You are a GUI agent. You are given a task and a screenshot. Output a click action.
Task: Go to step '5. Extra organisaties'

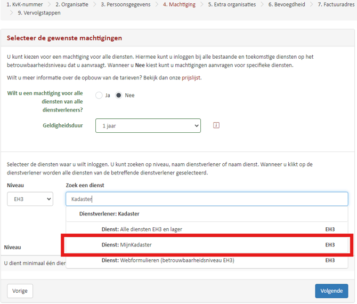point(232,4)
